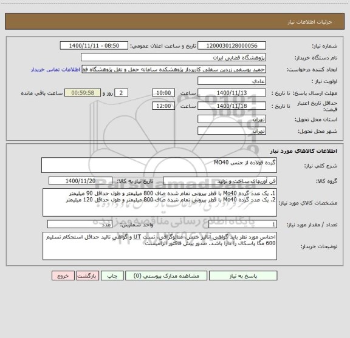Click the label حداقل تاریخ اعتبار قیمت
Viewport: 350px width, 338px height.
click(x=317, y=106)
